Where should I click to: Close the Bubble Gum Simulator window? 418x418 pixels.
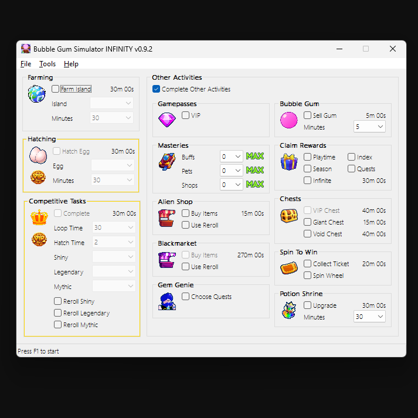coord(393,49)
